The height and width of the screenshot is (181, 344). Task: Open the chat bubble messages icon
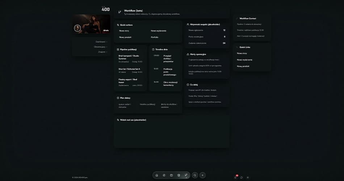tap(242, 177)
